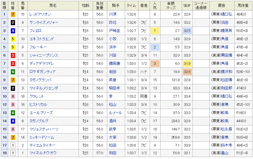Screen dimensions: 253x159
Task: Open horse link テイエムタイホー
Action: click(x=43, y=145)
